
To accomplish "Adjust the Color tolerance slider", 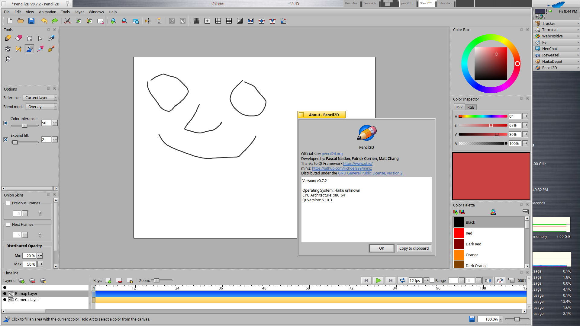I will pyautogui.click(x=25, y=126).
